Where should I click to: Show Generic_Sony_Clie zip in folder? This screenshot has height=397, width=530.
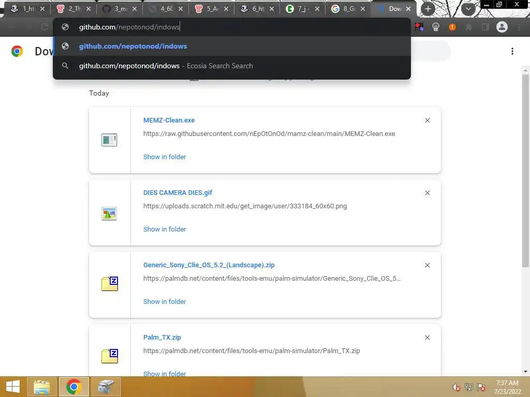click(x=165, y=301)
